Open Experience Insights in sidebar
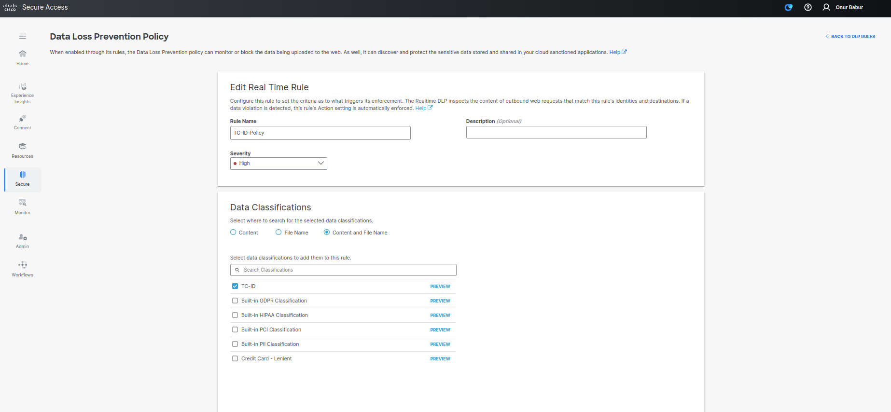The height and width of the screenshot is (412, 891). click(23, 93)
